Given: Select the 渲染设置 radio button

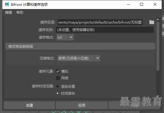Looking at the screenshot, I should [57, 86].
